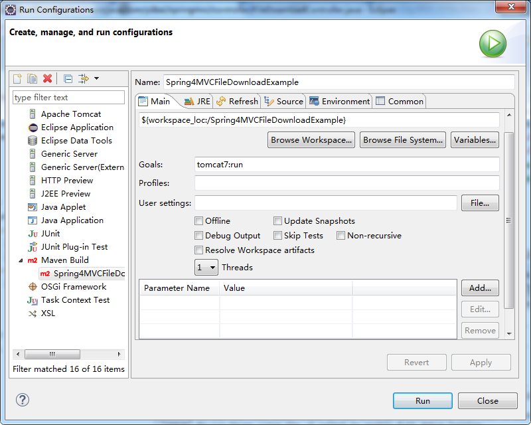Click the tree panel scroll right arrow
Viewport: 531px width, 425px height.
[119, 354]
